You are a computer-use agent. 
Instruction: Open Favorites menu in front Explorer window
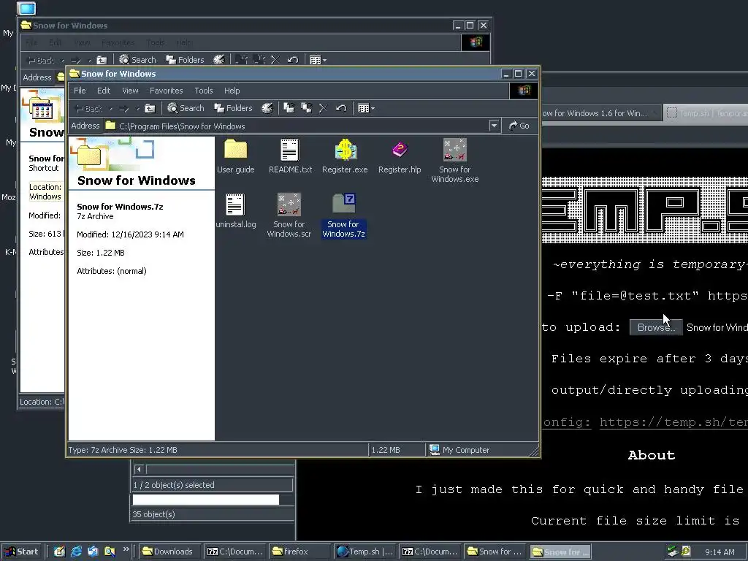(x=166, y=91)
